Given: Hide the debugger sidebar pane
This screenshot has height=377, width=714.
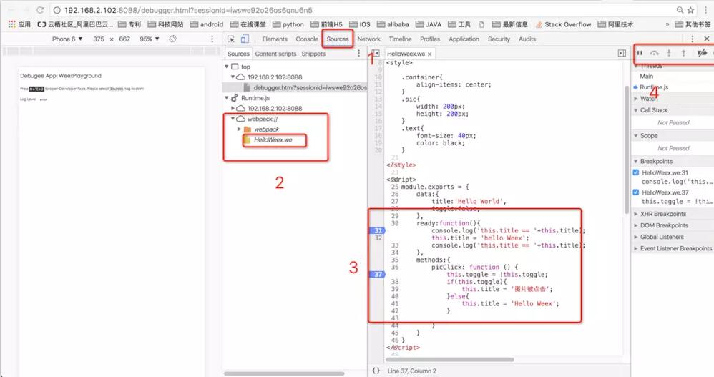Looking at the screenshot, I should 622,53.
